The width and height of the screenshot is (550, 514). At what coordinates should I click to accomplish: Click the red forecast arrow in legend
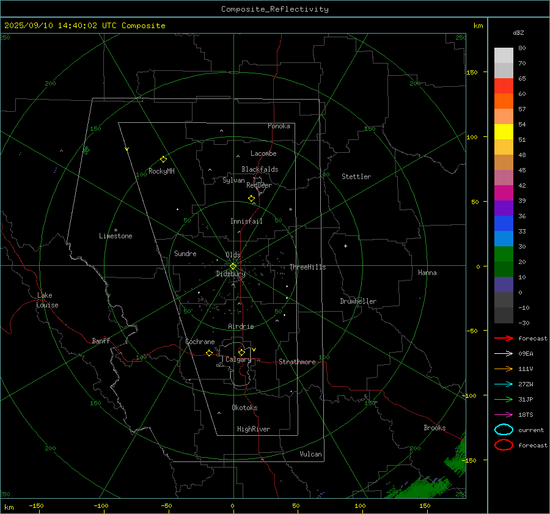click(504, 338)
